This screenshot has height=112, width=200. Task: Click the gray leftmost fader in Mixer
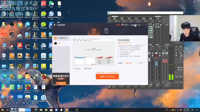point(149,60)
